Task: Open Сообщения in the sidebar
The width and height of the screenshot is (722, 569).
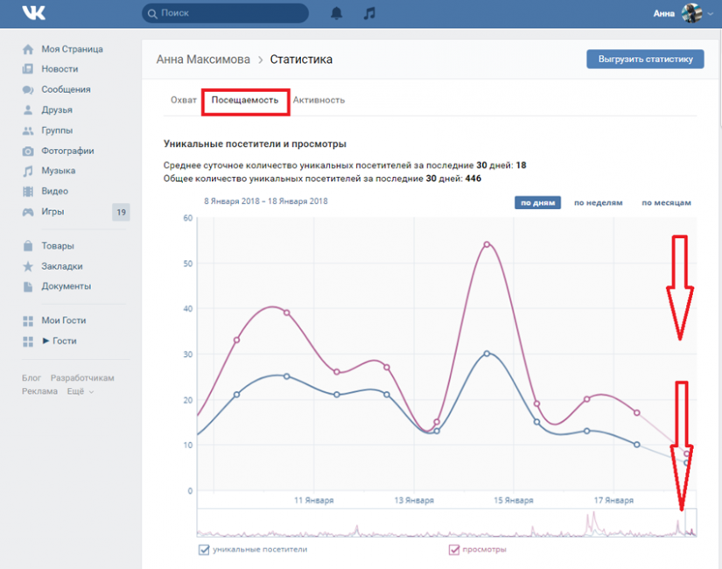Action: 66,89
